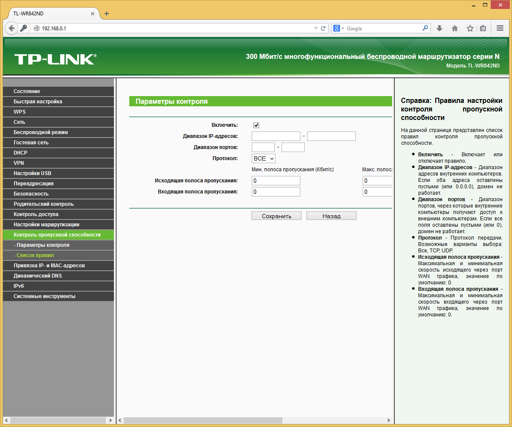The height and width of the screenshot is (427, 512).
Task: Open the IPv6 menu item
Action: pyautogui.click(x=58, y=286)
